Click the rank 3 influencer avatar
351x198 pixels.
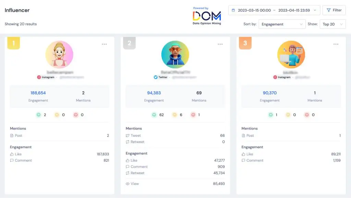point(291,55)
